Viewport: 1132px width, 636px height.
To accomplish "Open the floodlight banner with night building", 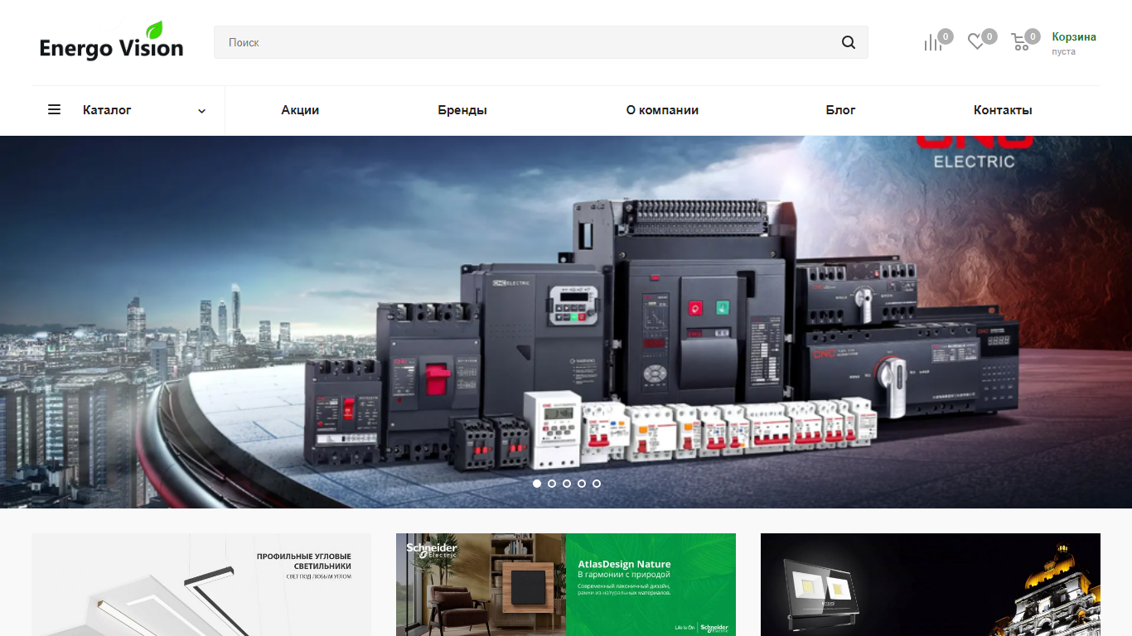I will [x=931, y=585].
